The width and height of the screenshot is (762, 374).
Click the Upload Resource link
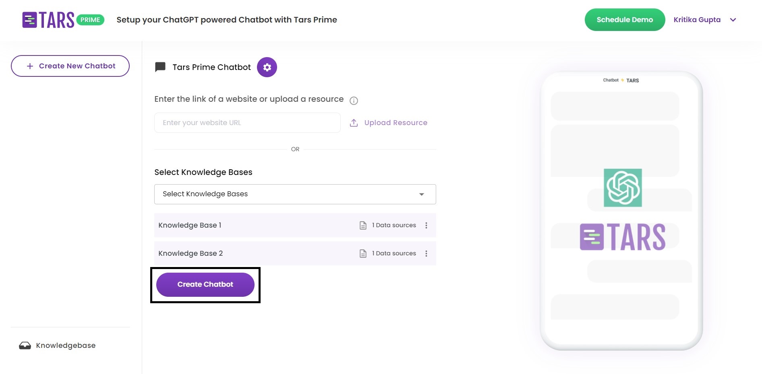[x=396, y=123]
